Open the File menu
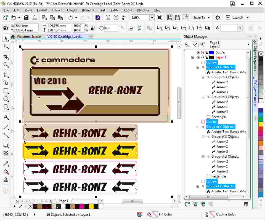The height and width of the screenshot is (221, 265). (6, 10)
